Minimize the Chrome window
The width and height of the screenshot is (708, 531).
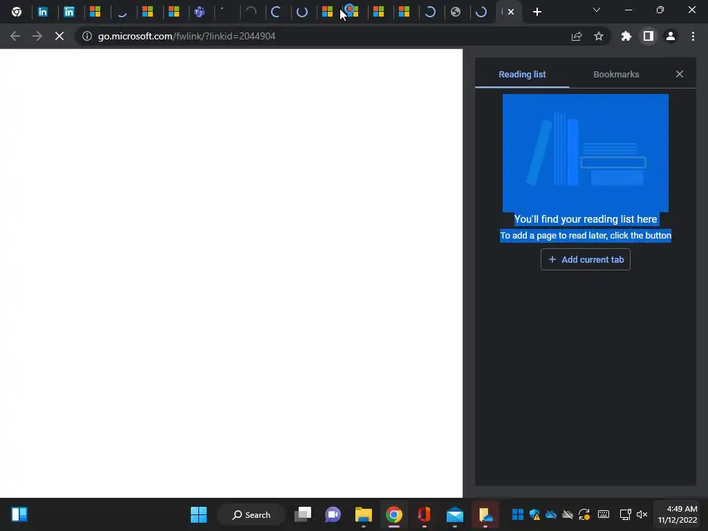[x=628, y=10]
